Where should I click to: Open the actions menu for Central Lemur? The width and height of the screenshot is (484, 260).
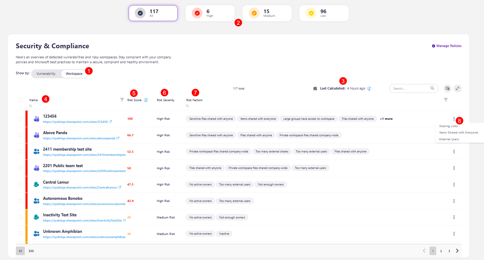click(x=454, y=185)
